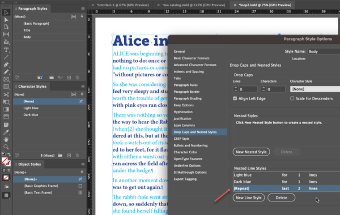Screen dimensions: 340x215
Task: Select the Zoom tool
Action: (x=6, y=147)
